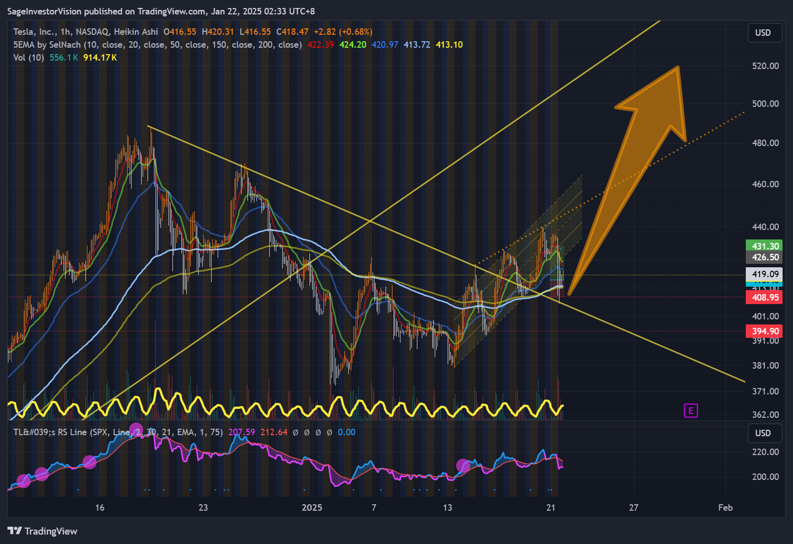Select the white 419.09 last price label
793x544 pixels.
pyautogui.click(x=764, y=274)
